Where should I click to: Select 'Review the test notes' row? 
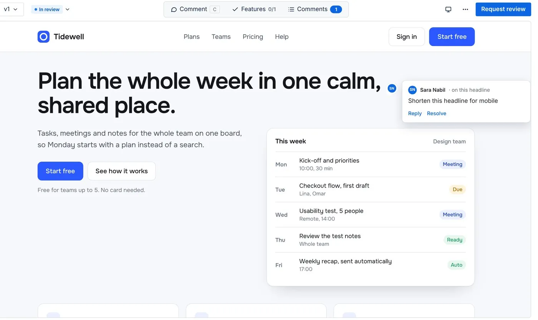coord(370,240)
